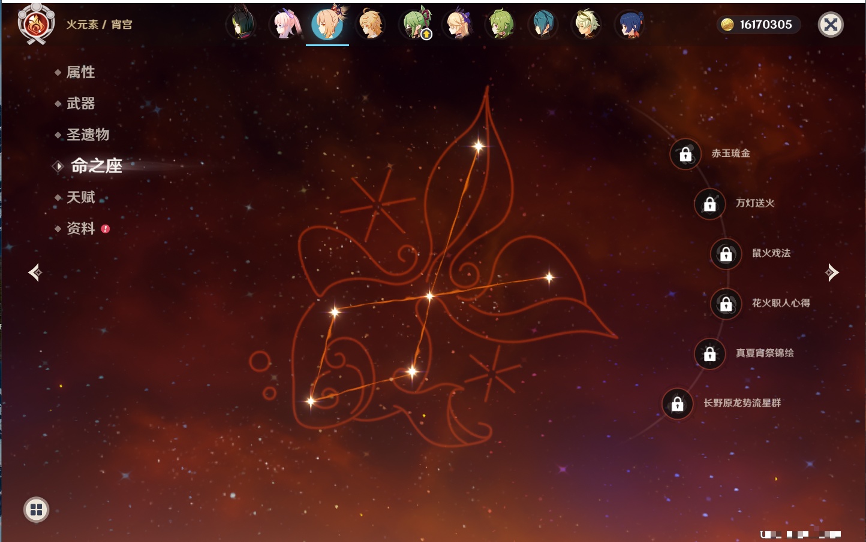Open locked constellation icon beside 鼠火戏法
Screen dimensions: 866x542
pyautogui.click(x=726, y=254)
